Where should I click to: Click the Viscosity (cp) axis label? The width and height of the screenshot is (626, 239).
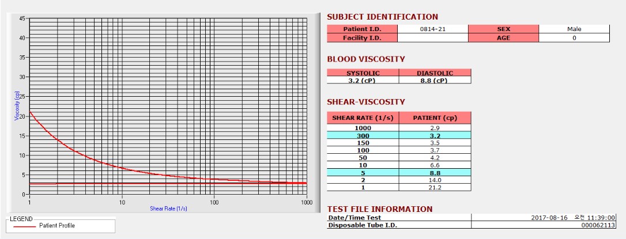click(x=17, y=106)
